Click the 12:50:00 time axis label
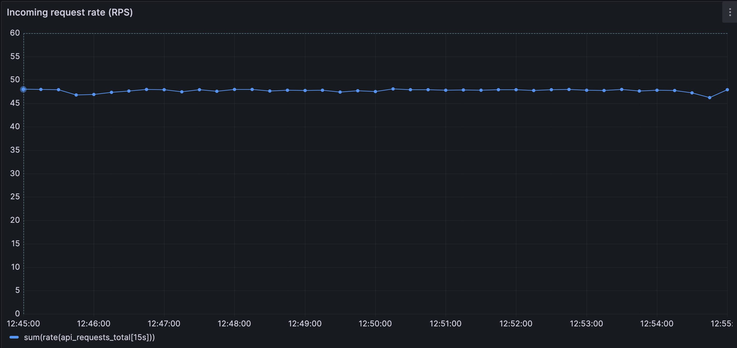Viewport: 737px width, 348px height. (x=376, y=324)
